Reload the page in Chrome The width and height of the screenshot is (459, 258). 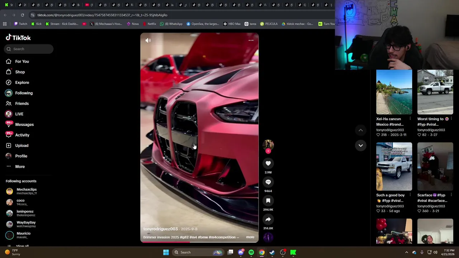22,15
